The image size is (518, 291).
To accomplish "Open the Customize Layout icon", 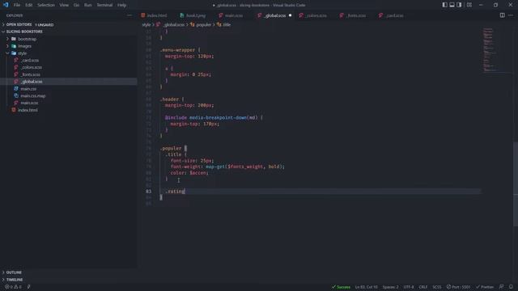I will point(469,5).
